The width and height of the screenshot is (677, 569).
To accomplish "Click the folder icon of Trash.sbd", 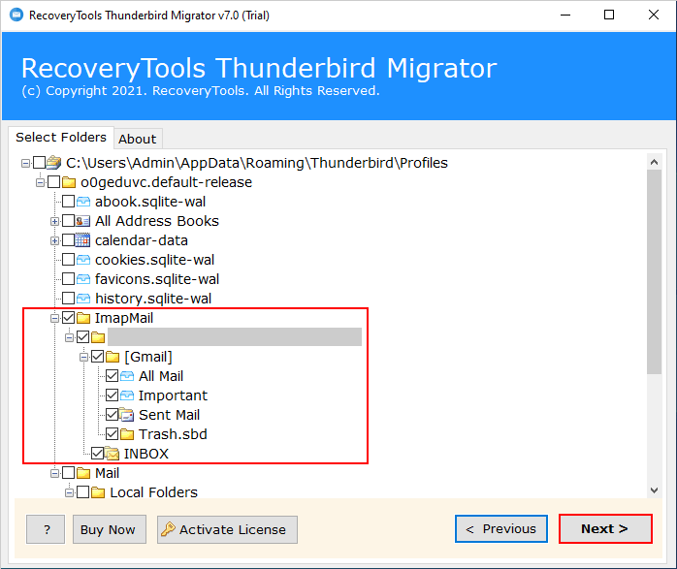I will pos(127,434).
